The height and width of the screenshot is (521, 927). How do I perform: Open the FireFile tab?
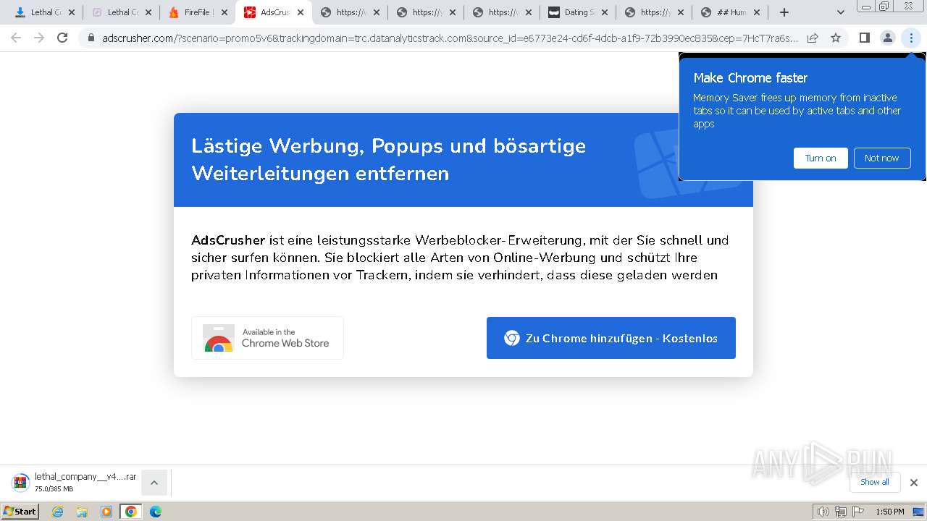pos(196,12)
